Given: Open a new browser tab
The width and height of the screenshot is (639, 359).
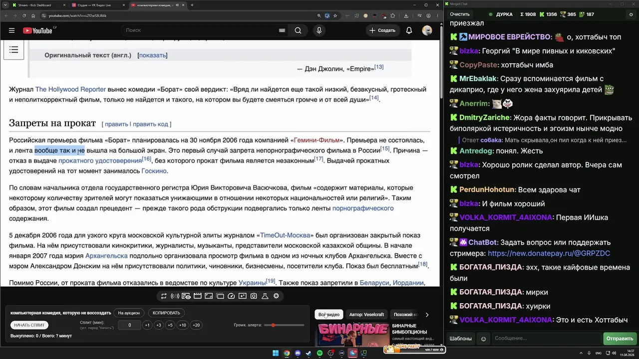Looking at the screenshot, I should pyautogui.click(x=192, y=5).
